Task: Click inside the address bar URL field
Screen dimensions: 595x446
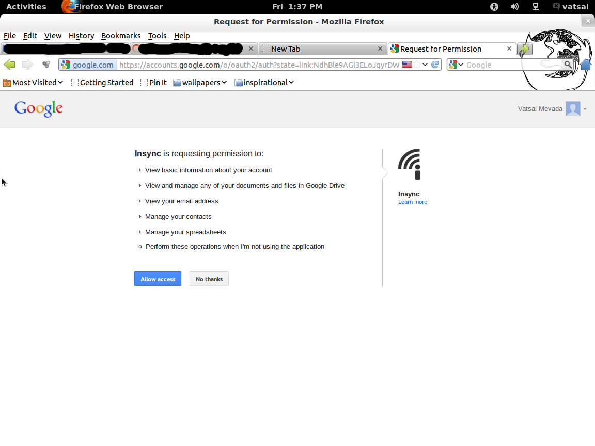Action: pos(258,65)
